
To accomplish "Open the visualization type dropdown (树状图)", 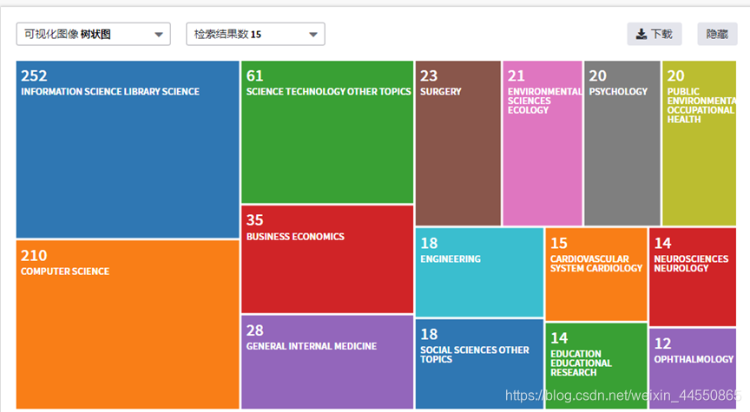I will click(93, 34).
